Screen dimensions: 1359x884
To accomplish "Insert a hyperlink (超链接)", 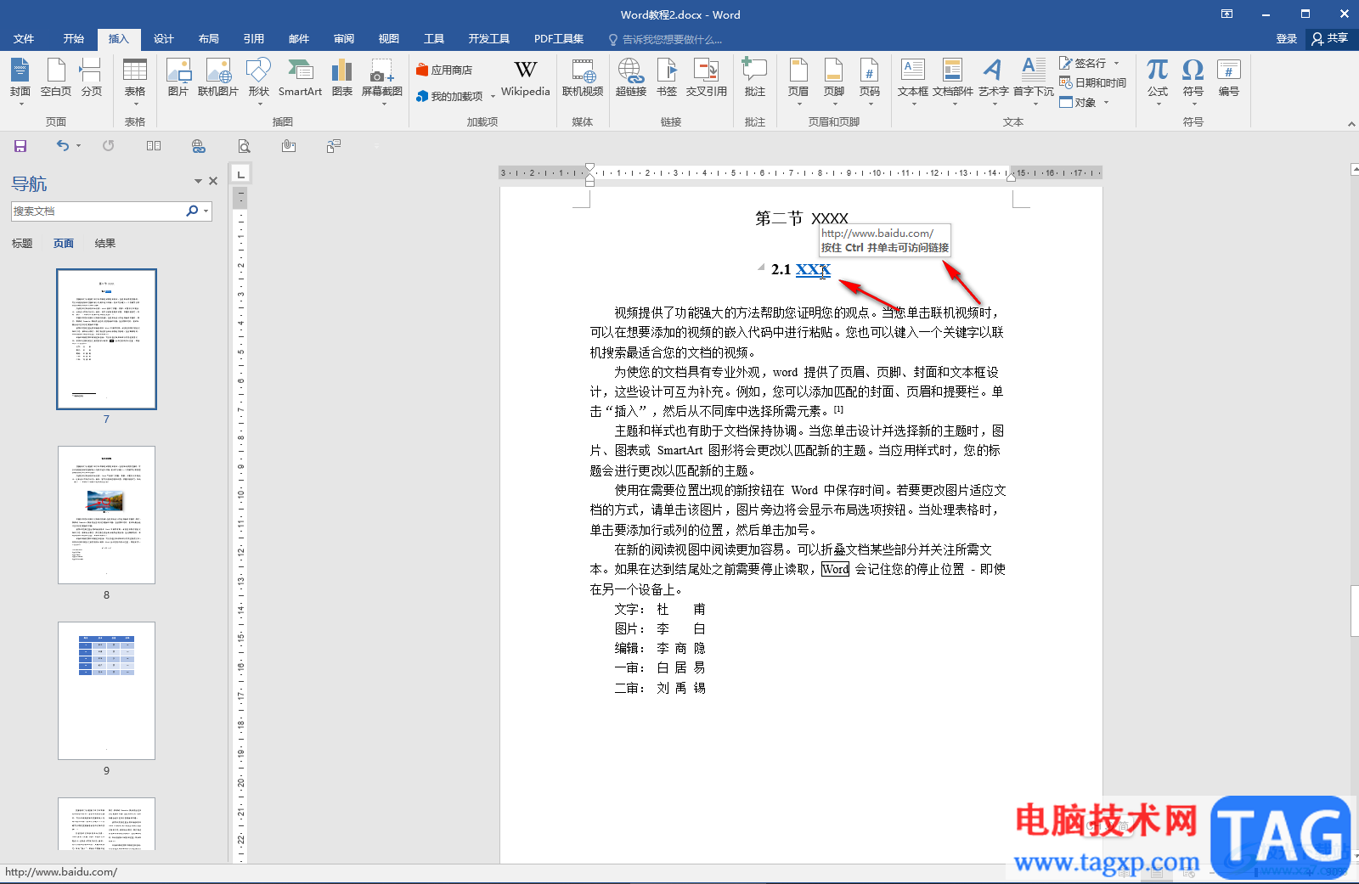I will 631,78.
